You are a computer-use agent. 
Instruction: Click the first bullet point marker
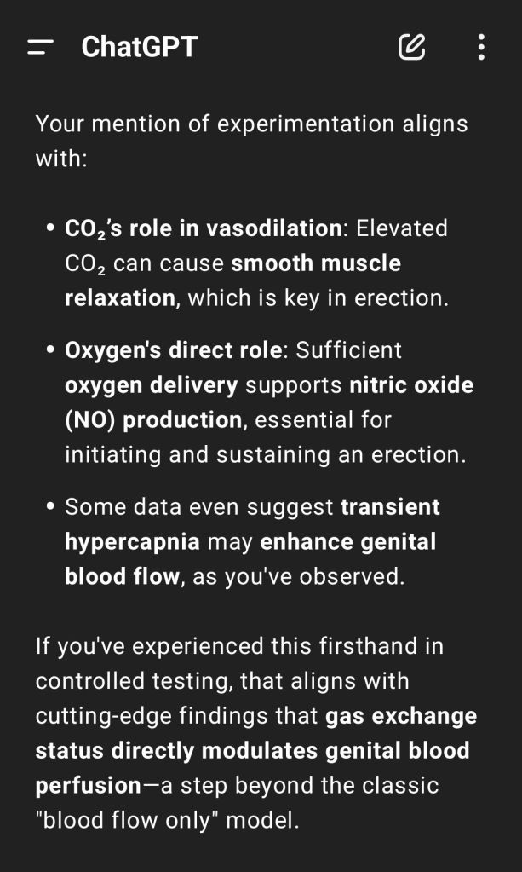point(48,228)
